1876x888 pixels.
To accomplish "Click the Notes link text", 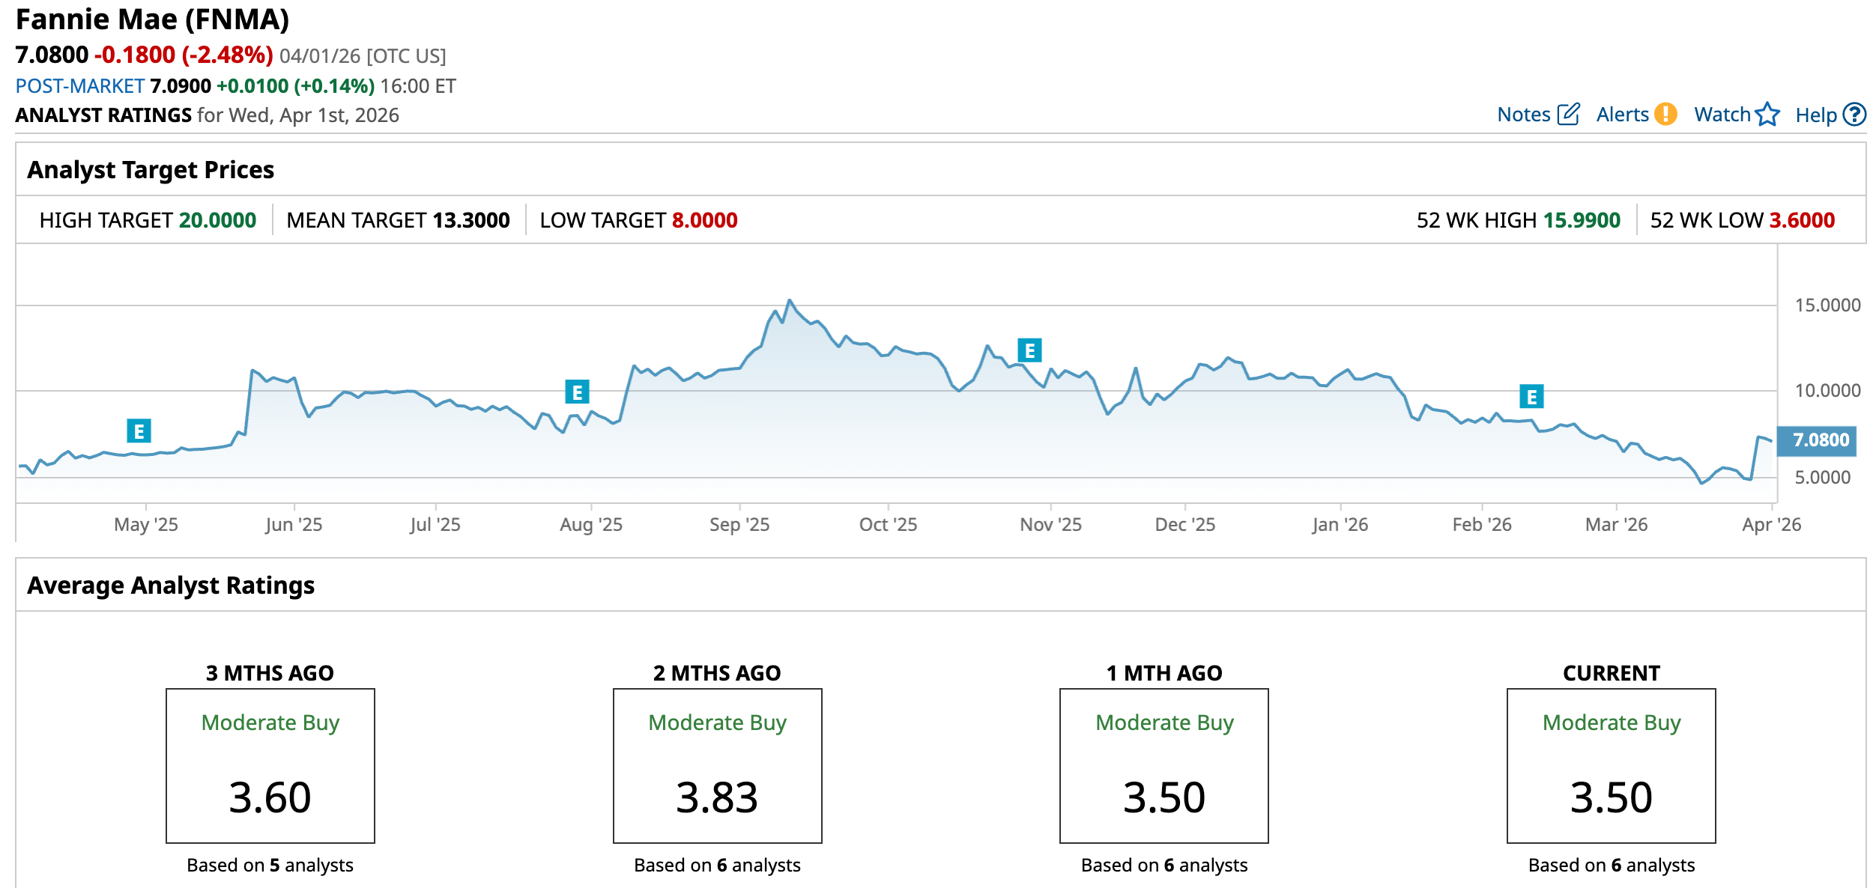I will click(1523, 115).
